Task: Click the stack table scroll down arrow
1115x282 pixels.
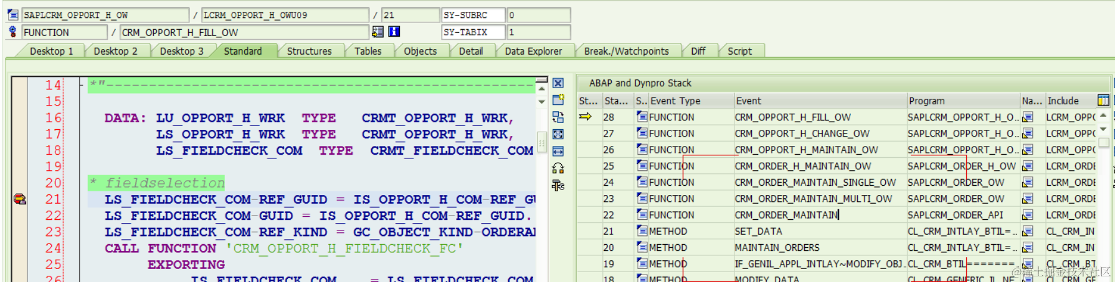Action: point(1103,129)
